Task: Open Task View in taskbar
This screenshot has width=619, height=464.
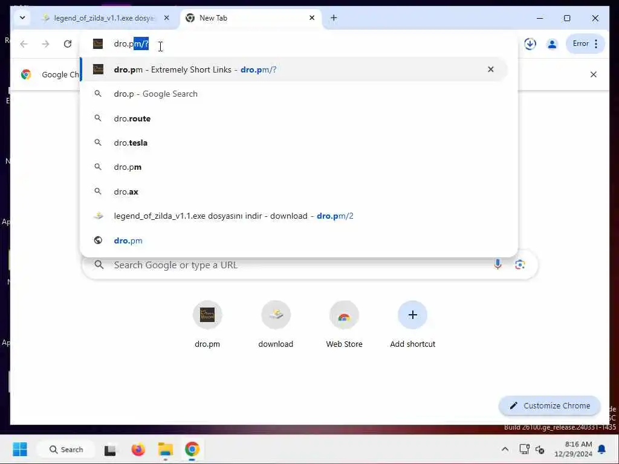Action: 110,449
